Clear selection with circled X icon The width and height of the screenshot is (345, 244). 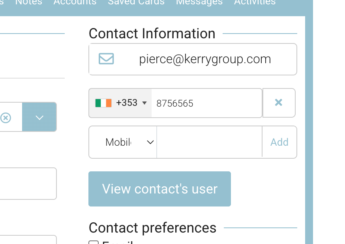point(6,118)
